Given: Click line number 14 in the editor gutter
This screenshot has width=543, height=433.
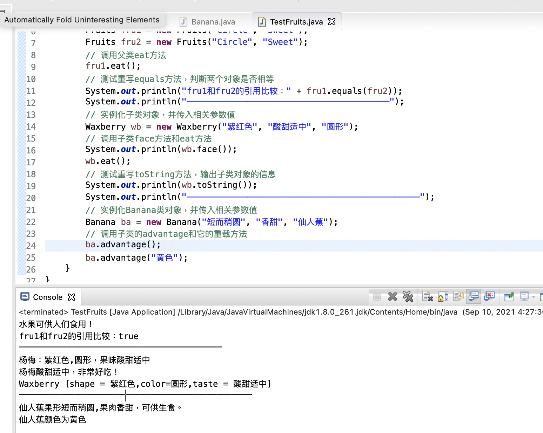Looking at the screenshot, I should pyautogui.click(x=31, y=127).
